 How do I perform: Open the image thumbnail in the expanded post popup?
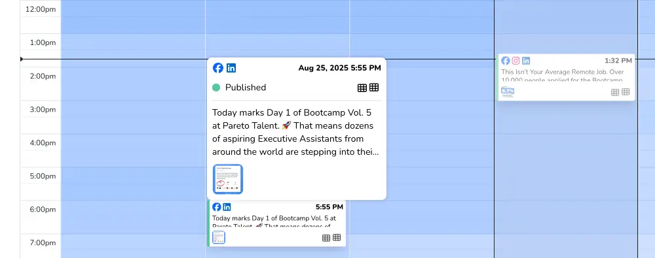[x=228, y=179]
